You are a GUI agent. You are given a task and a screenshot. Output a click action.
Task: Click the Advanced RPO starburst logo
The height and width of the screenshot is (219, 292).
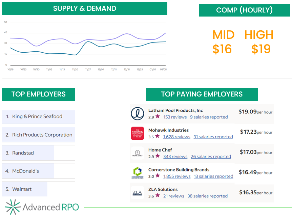[13, 207]
